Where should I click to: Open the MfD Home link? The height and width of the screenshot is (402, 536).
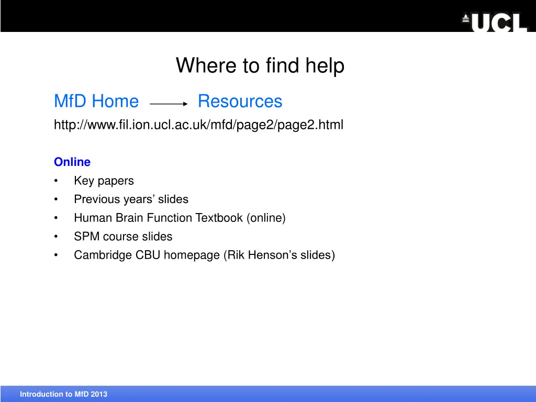point(96,101)
